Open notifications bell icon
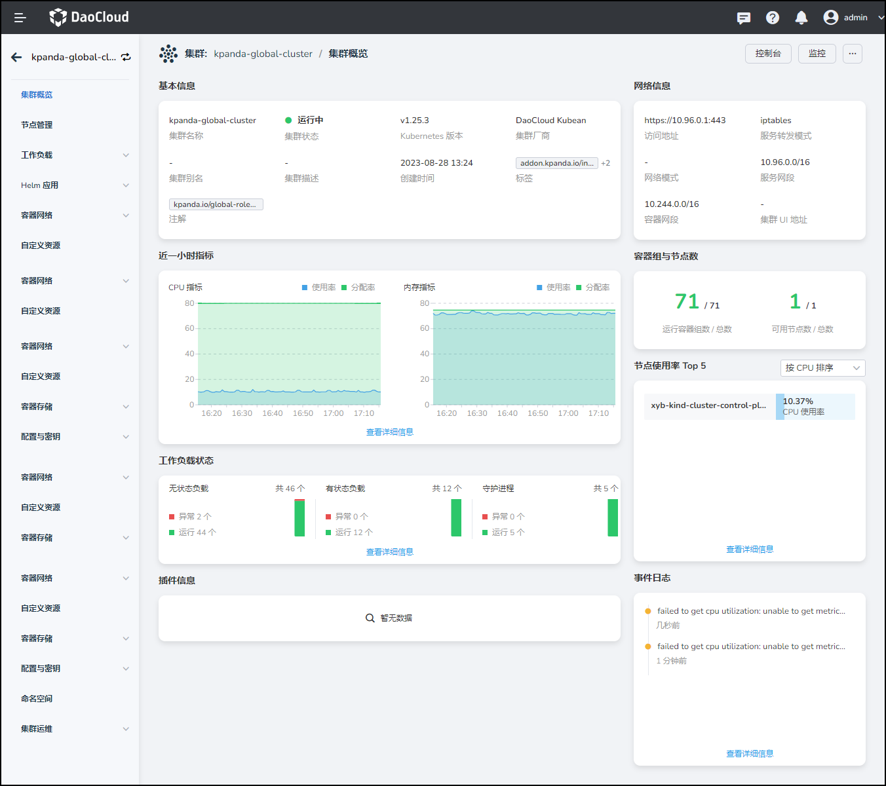886x786 pixels. pos(801,18)
